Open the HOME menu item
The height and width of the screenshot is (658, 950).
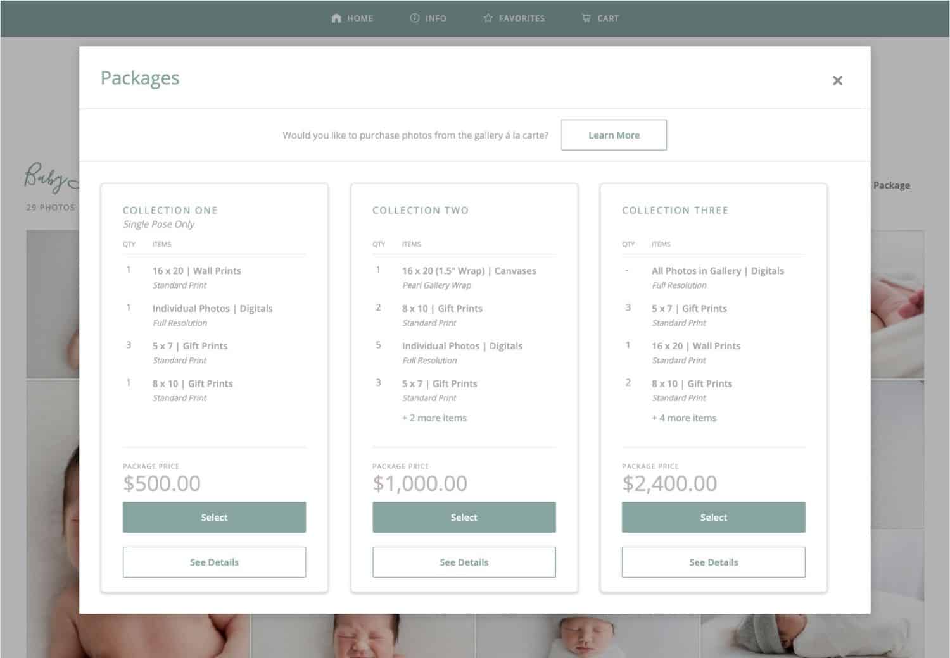(x=359, y=18)
